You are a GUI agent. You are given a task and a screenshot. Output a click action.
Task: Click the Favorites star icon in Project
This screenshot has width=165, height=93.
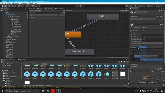click(124, 62)
